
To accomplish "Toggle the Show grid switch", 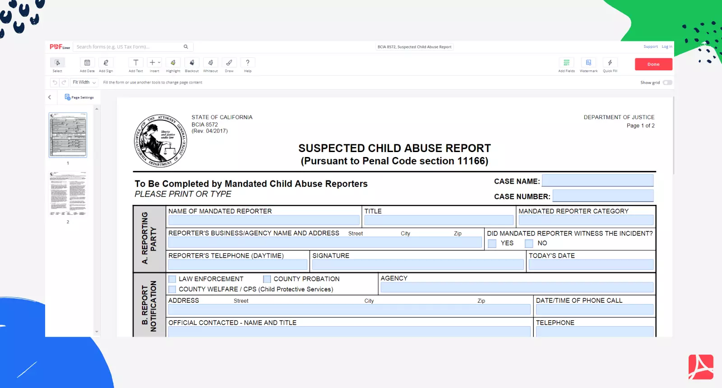I will (x=667, y=83).
